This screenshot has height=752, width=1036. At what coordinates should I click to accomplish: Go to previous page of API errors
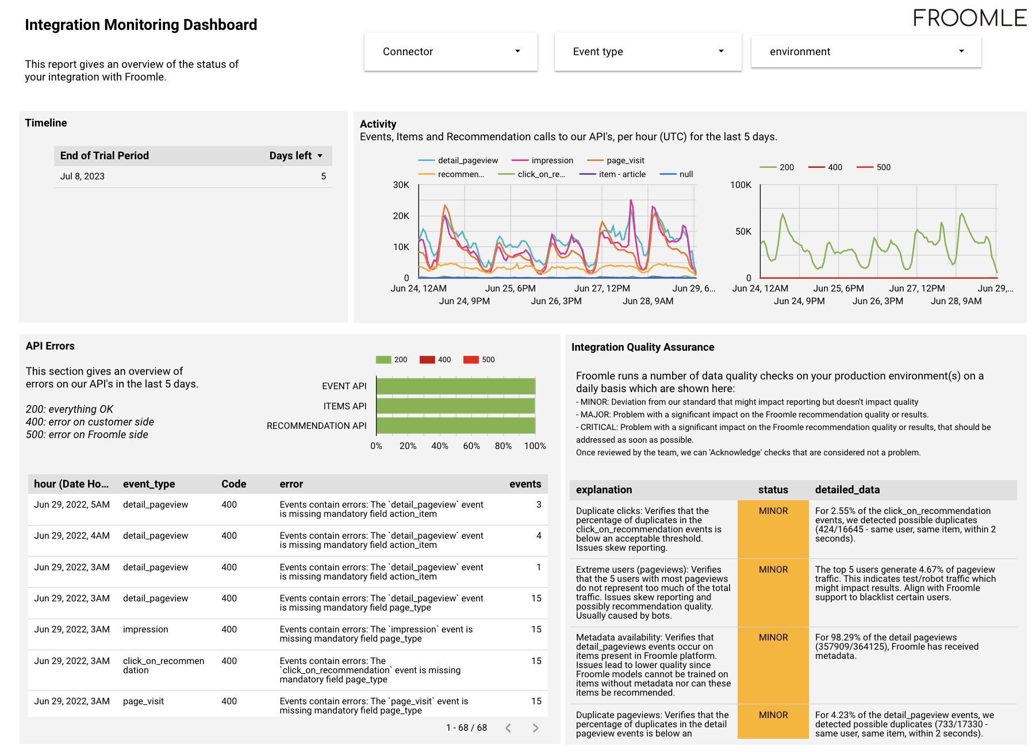point(508,728)
